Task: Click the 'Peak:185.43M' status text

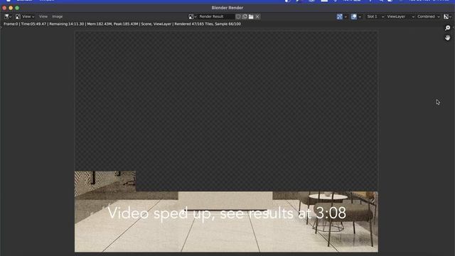Action: [x=126, y=24]
